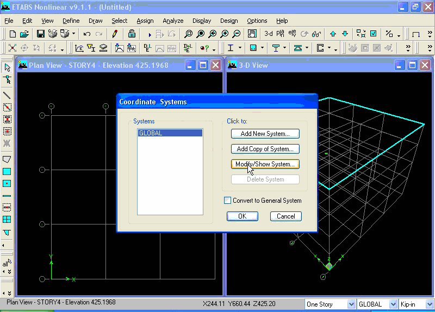
Task: Open the GLOBAL coordinate system dropdown
Action: 393,304
